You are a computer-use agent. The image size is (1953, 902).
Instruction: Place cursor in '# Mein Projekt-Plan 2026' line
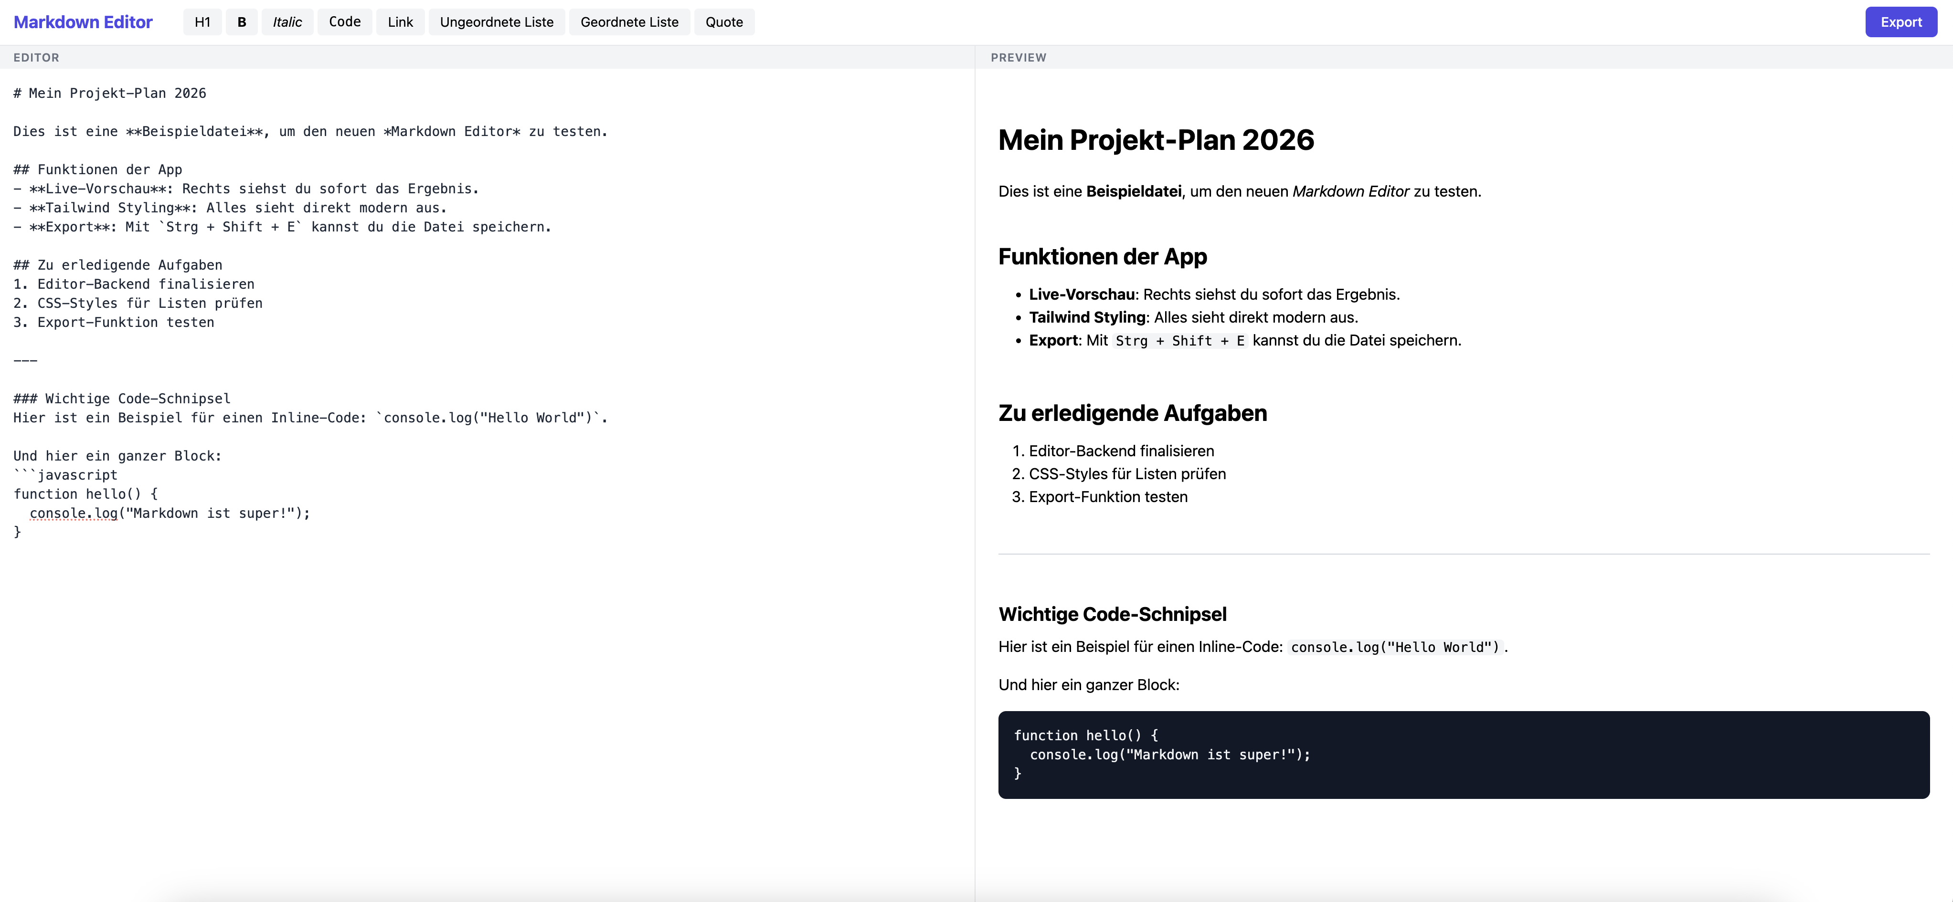(110, 93)
